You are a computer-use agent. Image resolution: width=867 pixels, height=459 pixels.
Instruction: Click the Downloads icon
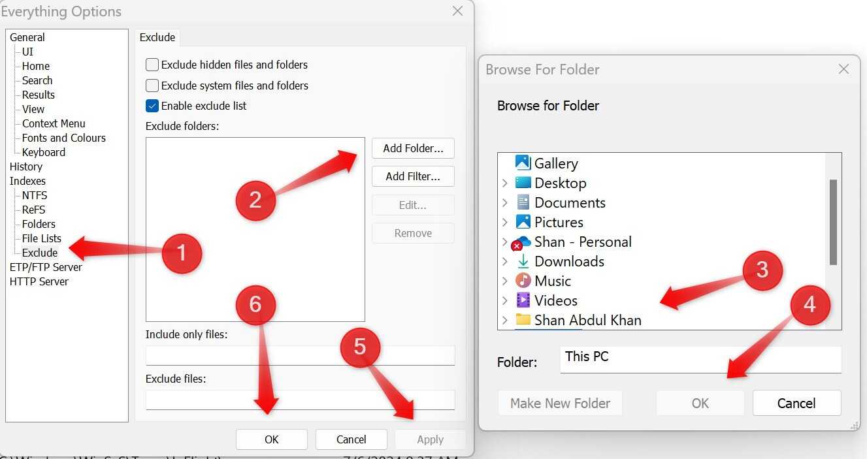[x=523, y=261]
